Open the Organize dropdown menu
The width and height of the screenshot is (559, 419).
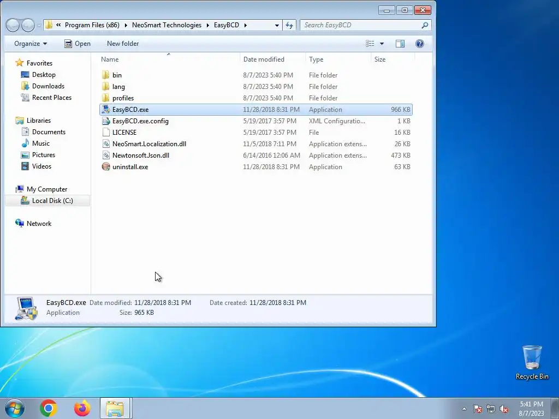coord(31,44)
